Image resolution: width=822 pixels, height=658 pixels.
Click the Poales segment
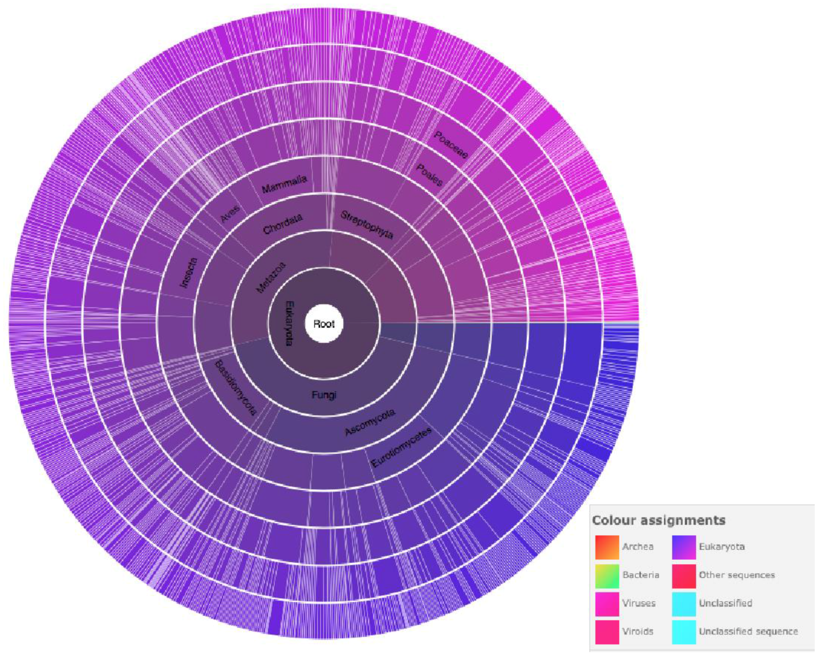pos(430,175)
